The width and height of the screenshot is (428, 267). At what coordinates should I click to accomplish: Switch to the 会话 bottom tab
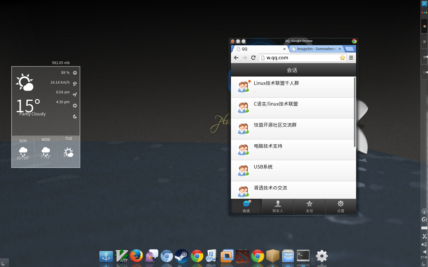click(246, 206)
